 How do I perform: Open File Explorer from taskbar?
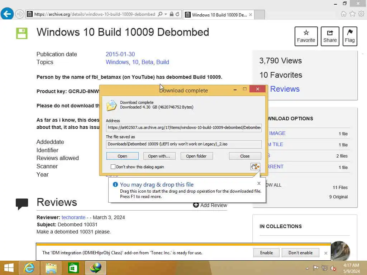pos(51,268)
